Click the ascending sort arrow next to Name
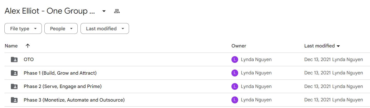This screenshot has width=370, height=108. [28, 46]
